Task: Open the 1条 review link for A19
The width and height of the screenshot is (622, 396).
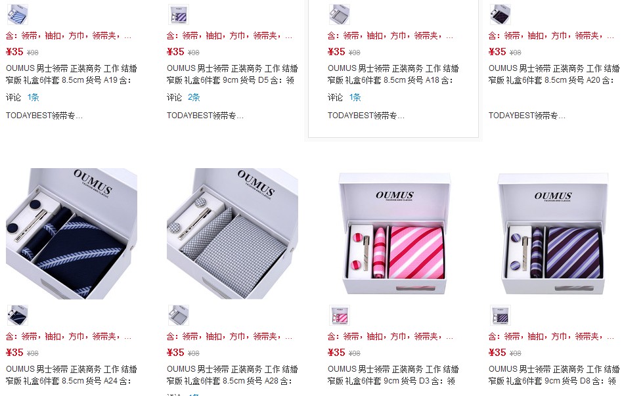Action: [x=33, y=97]
